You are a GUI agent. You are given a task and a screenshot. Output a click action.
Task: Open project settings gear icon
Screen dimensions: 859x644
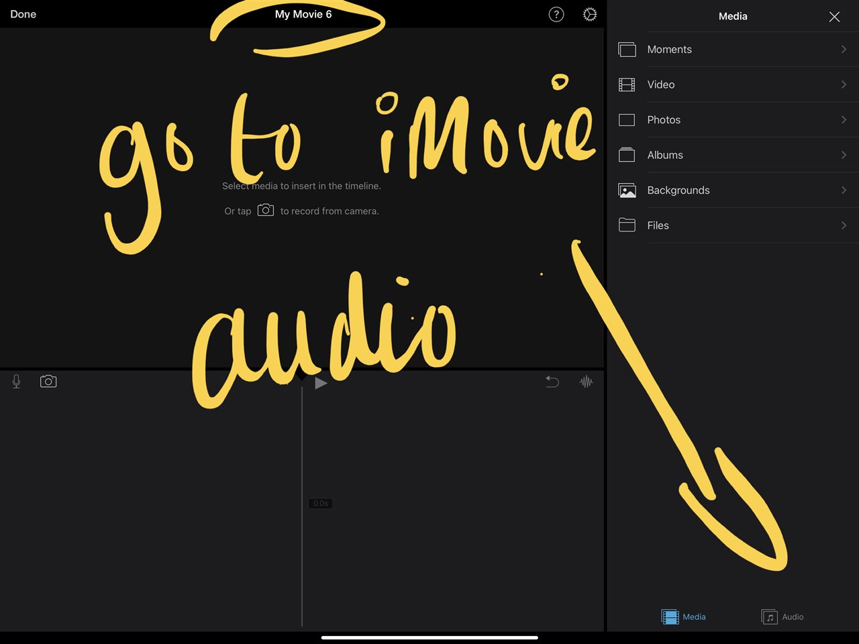tap(590, 14)
